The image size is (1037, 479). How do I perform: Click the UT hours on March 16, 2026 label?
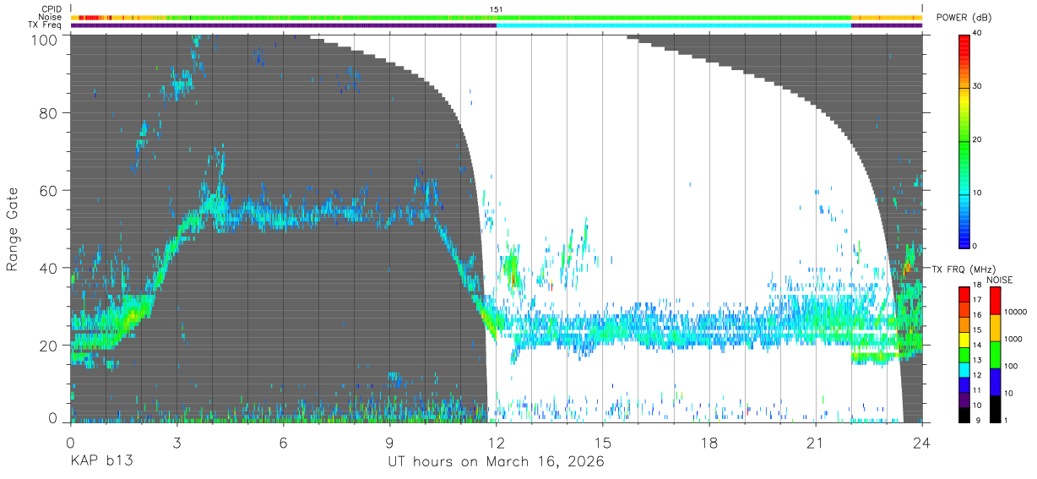[x=496, y=462]
